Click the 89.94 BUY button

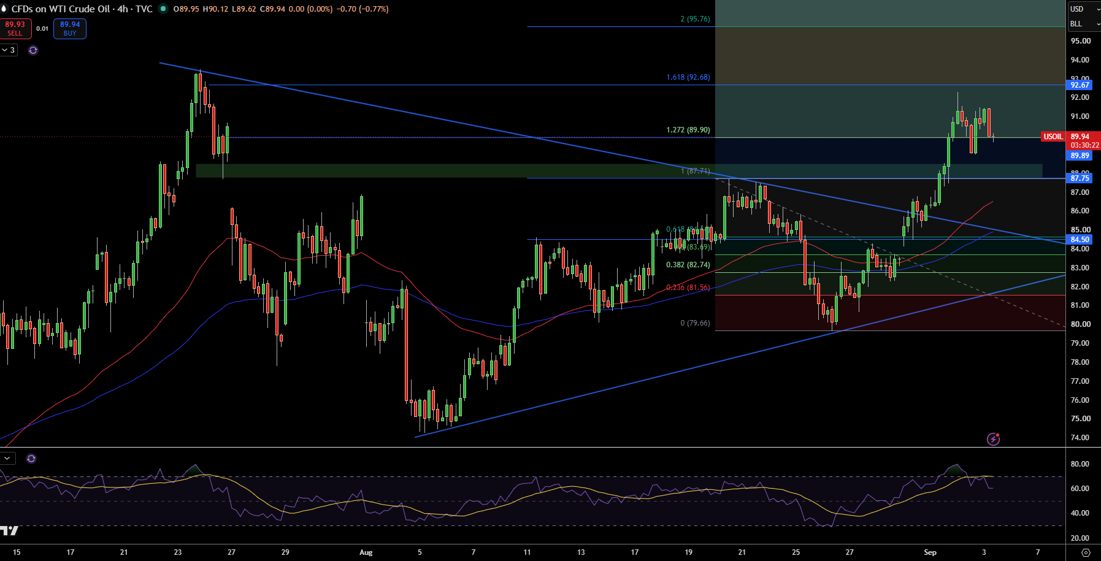70,28
